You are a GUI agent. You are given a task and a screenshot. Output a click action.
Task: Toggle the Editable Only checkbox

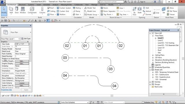[x=143, y=102]
